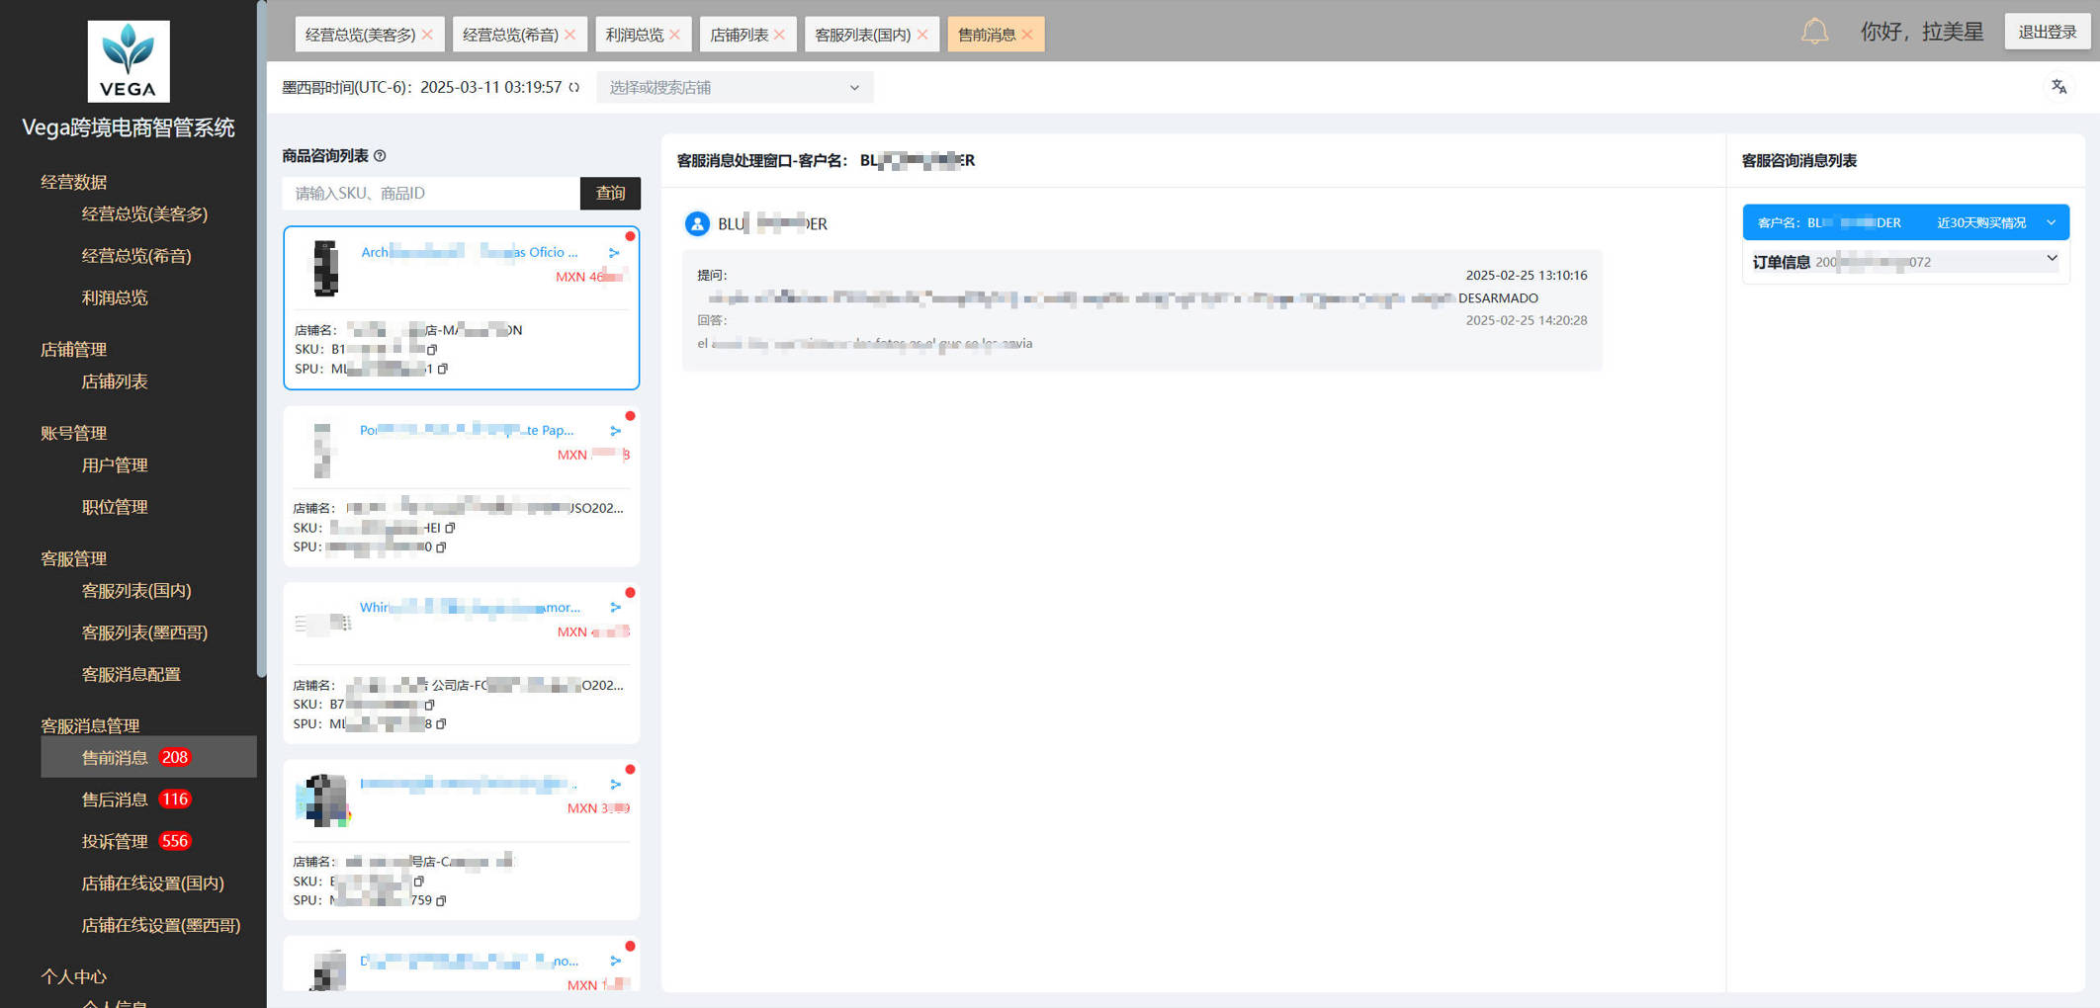Click the 查询 search button

pyautogui.click(x=610, y=194)
